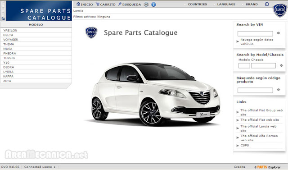The image size is (288, 170).
Task: Select the YPSILON model
Action: 36,30
